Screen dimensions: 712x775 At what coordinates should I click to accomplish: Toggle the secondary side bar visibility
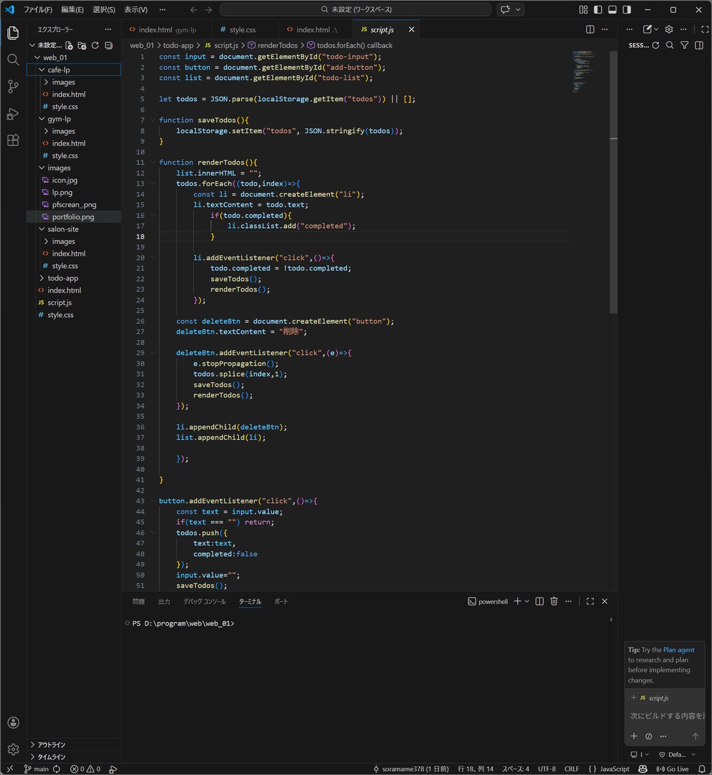point(627,9)
